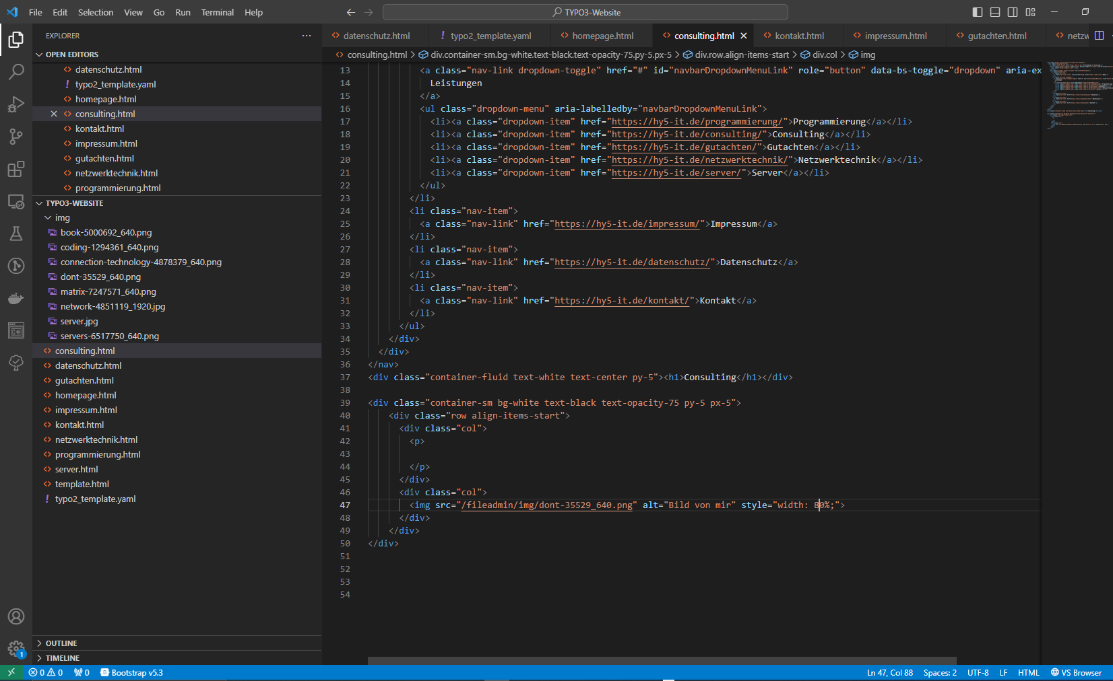Open the Accounts menu
1113x681 pixels.
click(16, 616)
